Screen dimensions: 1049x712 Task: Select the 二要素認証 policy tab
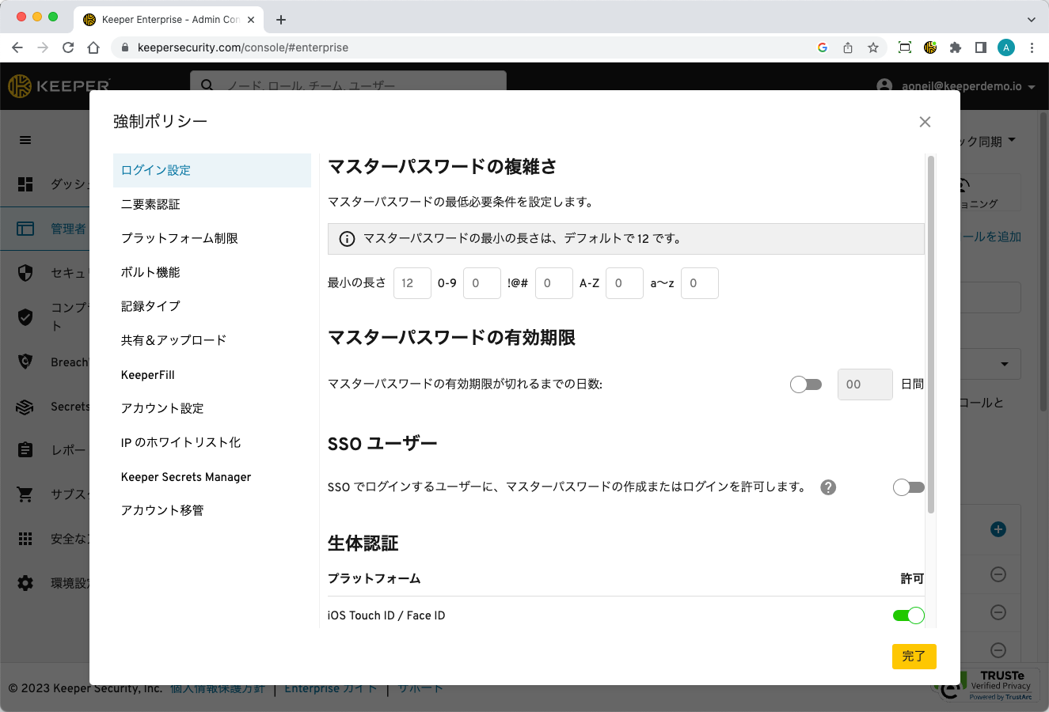150,204
